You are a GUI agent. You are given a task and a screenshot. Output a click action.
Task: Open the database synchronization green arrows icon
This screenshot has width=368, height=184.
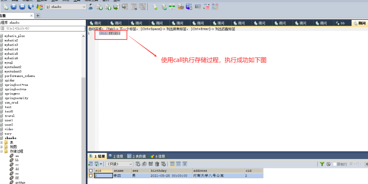coord(172,7)
